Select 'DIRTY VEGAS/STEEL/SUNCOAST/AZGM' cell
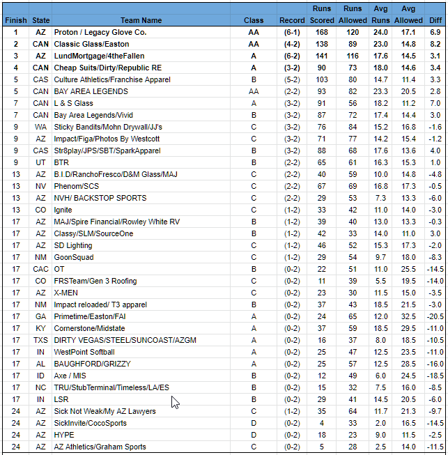 pyautogui.click(x=141, y=341)
